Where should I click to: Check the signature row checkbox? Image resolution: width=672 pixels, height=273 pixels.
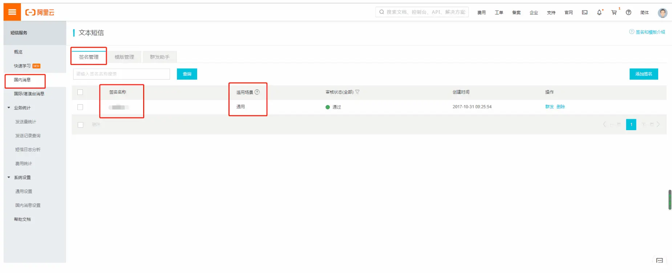click(x=80, y=107)
